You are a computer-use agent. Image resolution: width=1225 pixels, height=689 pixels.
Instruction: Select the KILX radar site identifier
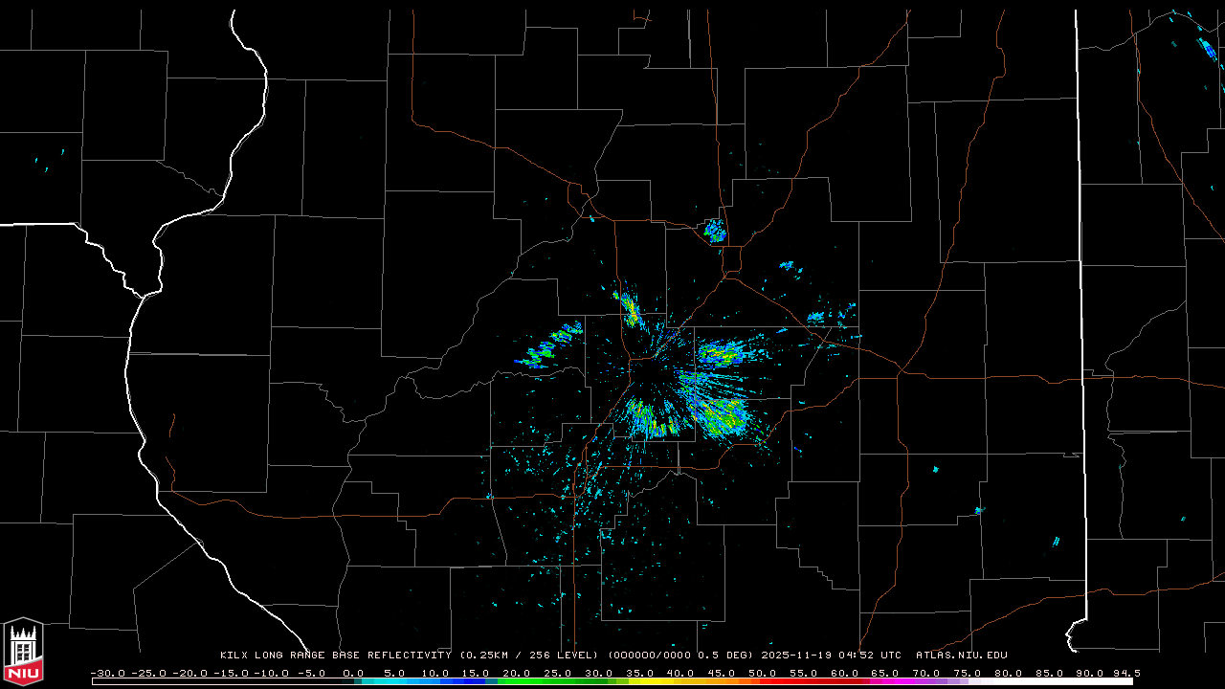click(234, 656)
